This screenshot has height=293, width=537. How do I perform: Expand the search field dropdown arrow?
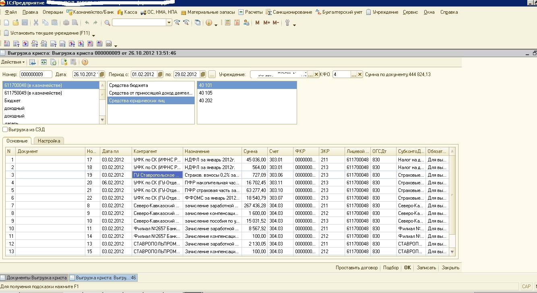tap(169, 23)
